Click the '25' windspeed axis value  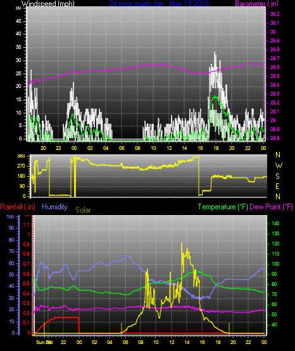pos(18,73)
